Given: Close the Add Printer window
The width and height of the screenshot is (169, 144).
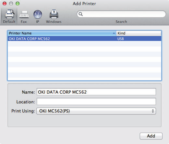Looking at the screenshot, I should [x=5, y=4].
